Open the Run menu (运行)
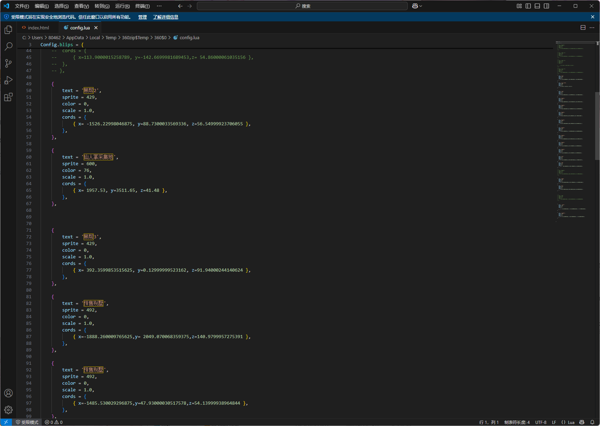Screen dimensions: 600x426 click(122, 6)
